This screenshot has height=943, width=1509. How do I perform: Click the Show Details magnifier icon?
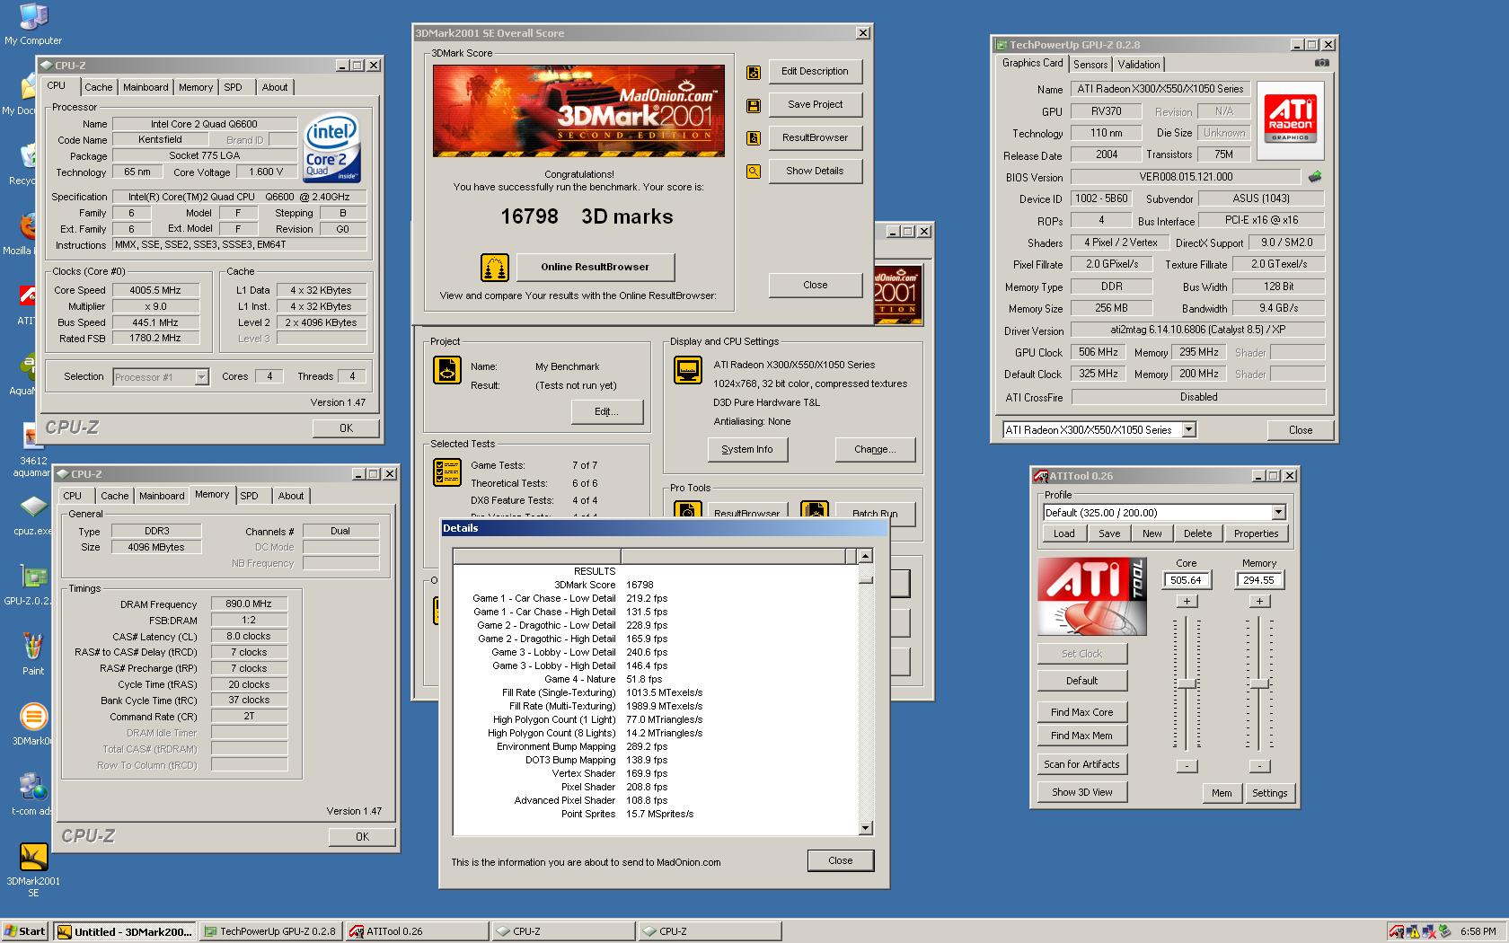point(754,172)
